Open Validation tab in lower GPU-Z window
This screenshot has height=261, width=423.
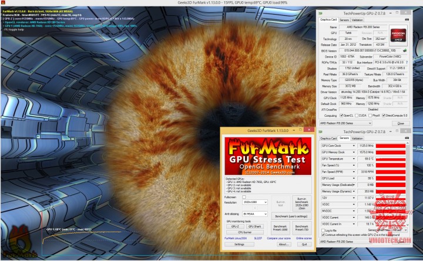pyautogui.click(x=357, y=138)
